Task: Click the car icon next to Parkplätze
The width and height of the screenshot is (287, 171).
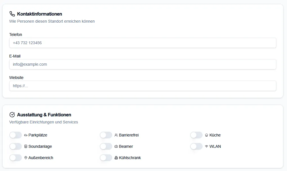Action: point(26,135)
